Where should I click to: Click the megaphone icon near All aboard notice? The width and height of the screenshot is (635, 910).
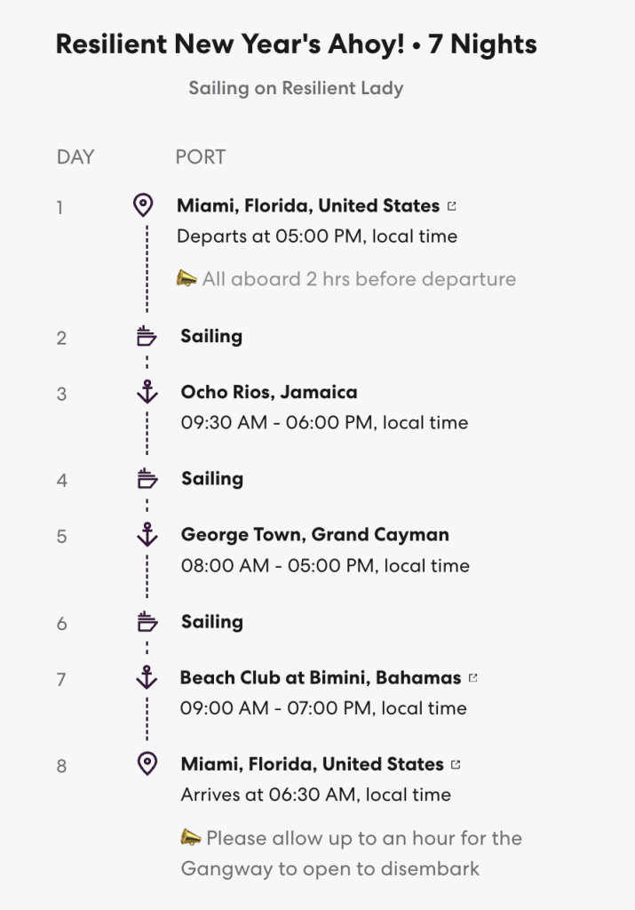pyautogui.click(x=187, y=279)
